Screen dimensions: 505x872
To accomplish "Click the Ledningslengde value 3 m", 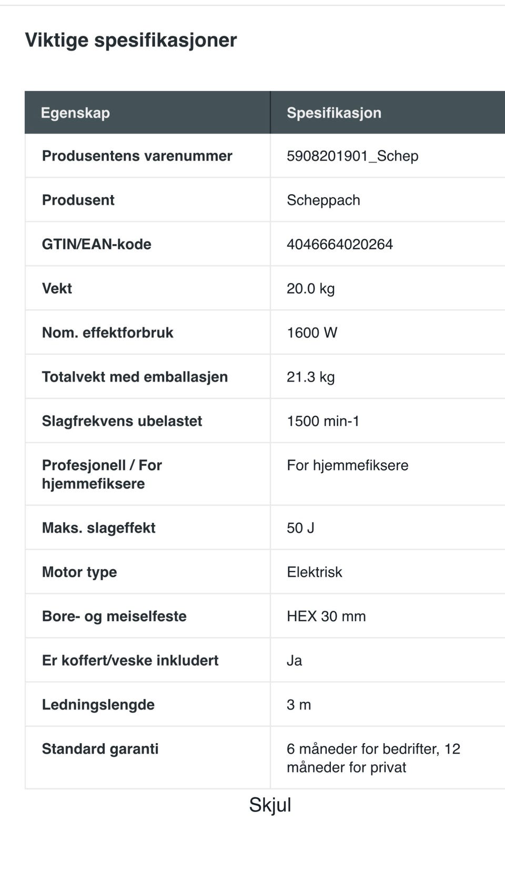I will coord(298,704).
